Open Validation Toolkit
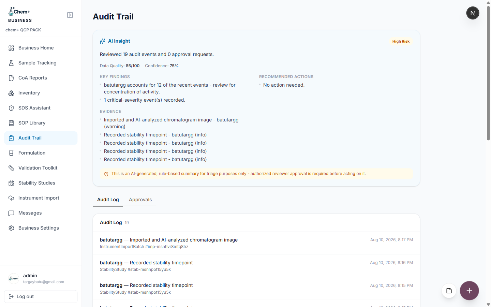 (x=41, y=168)
